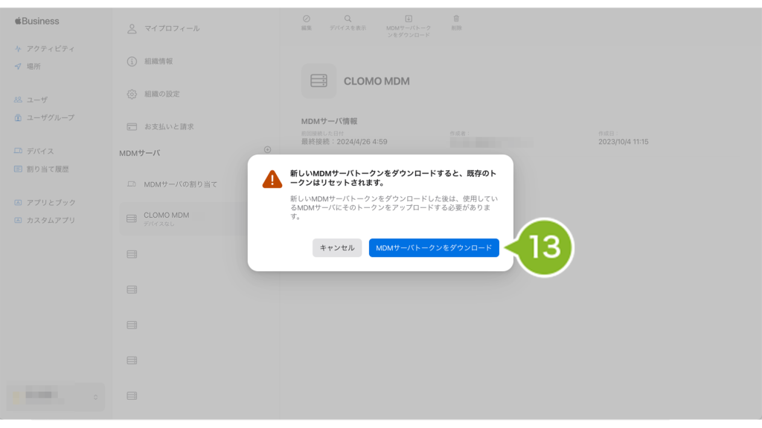This screenshot has height=428, width=762.
Task: Click the 割り当て履歴 icon
Action: click(x=18, y=169)
